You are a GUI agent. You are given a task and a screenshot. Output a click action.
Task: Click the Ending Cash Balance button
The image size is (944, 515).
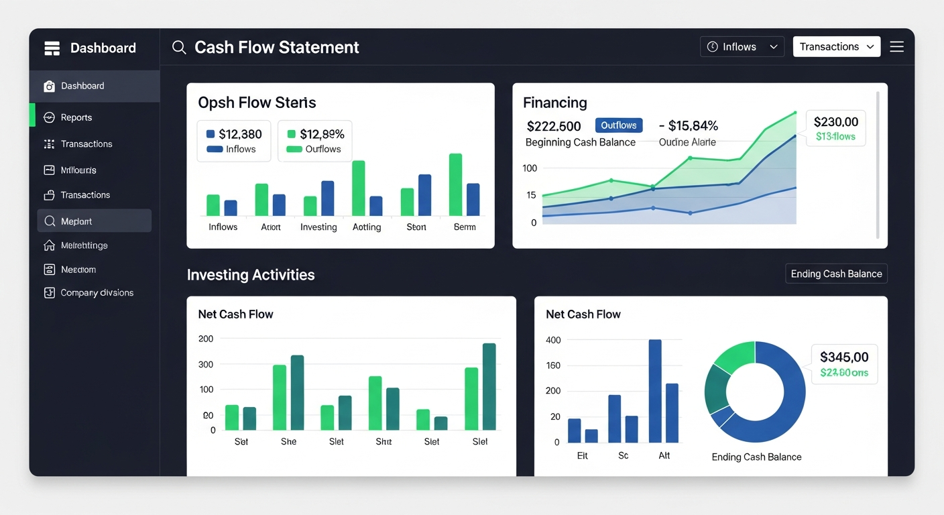point(836,274)
